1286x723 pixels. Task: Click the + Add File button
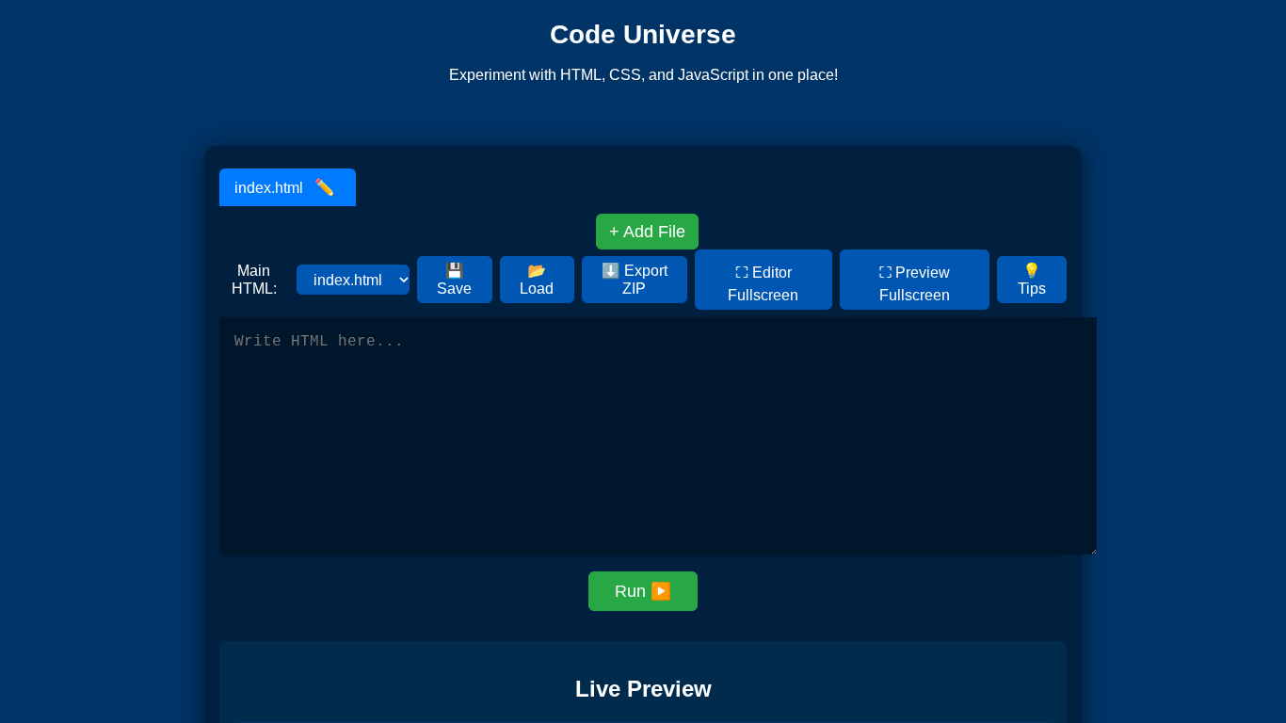tap(647, 231)
